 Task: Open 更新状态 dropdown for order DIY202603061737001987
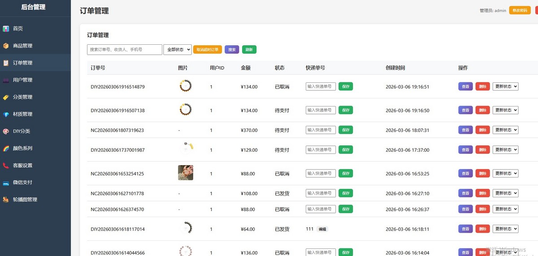(505, 149)
